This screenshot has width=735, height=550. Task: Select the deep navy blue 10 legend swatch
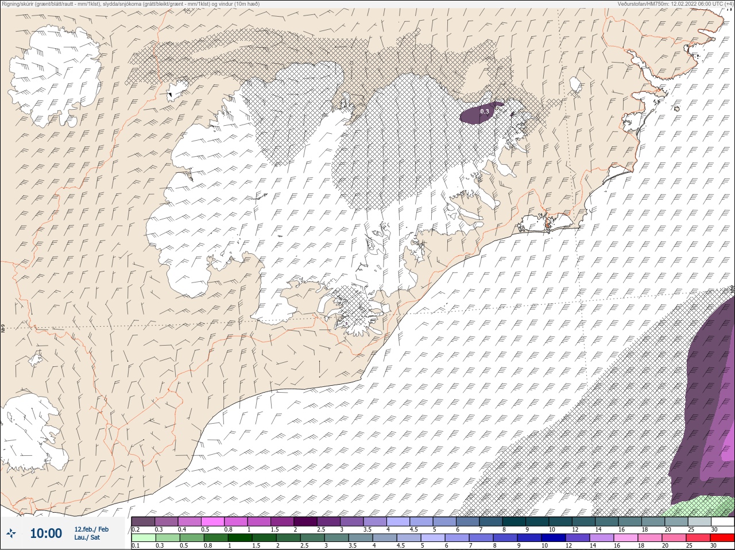pos(552,538)
